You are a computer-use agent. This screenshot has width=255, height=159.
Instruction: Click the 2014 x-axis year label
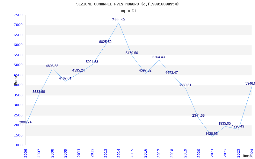coord(119,153)
